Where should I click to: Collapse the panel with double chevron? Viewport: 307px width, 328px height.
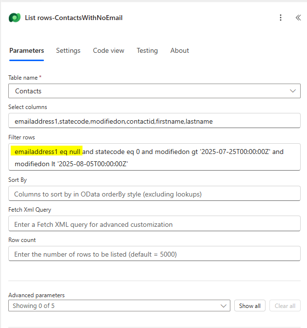pyautogui.click(x=298, y=18)
